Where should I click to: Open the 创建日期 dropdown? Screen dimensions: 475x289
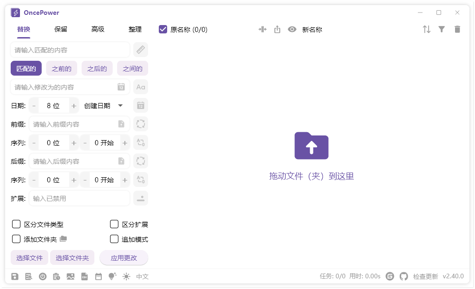pos(103,105)
